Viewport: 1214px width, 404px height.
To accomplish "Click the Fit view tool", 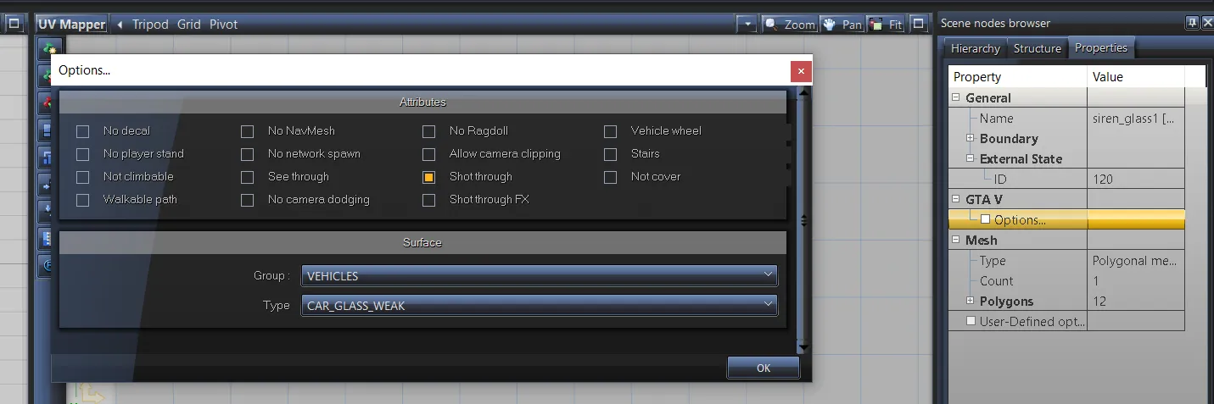I will point(886,25).
